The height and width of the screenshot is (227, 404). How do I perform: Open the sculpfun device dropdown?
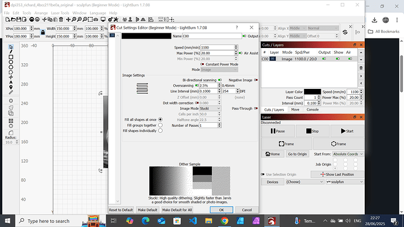pyautogui.click(x=345, y=182)
